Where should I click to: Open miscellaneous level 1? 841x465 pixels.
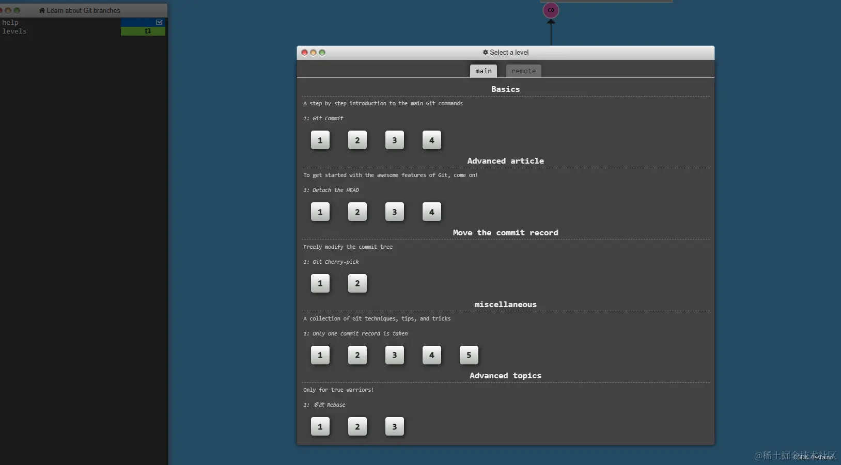320,355
